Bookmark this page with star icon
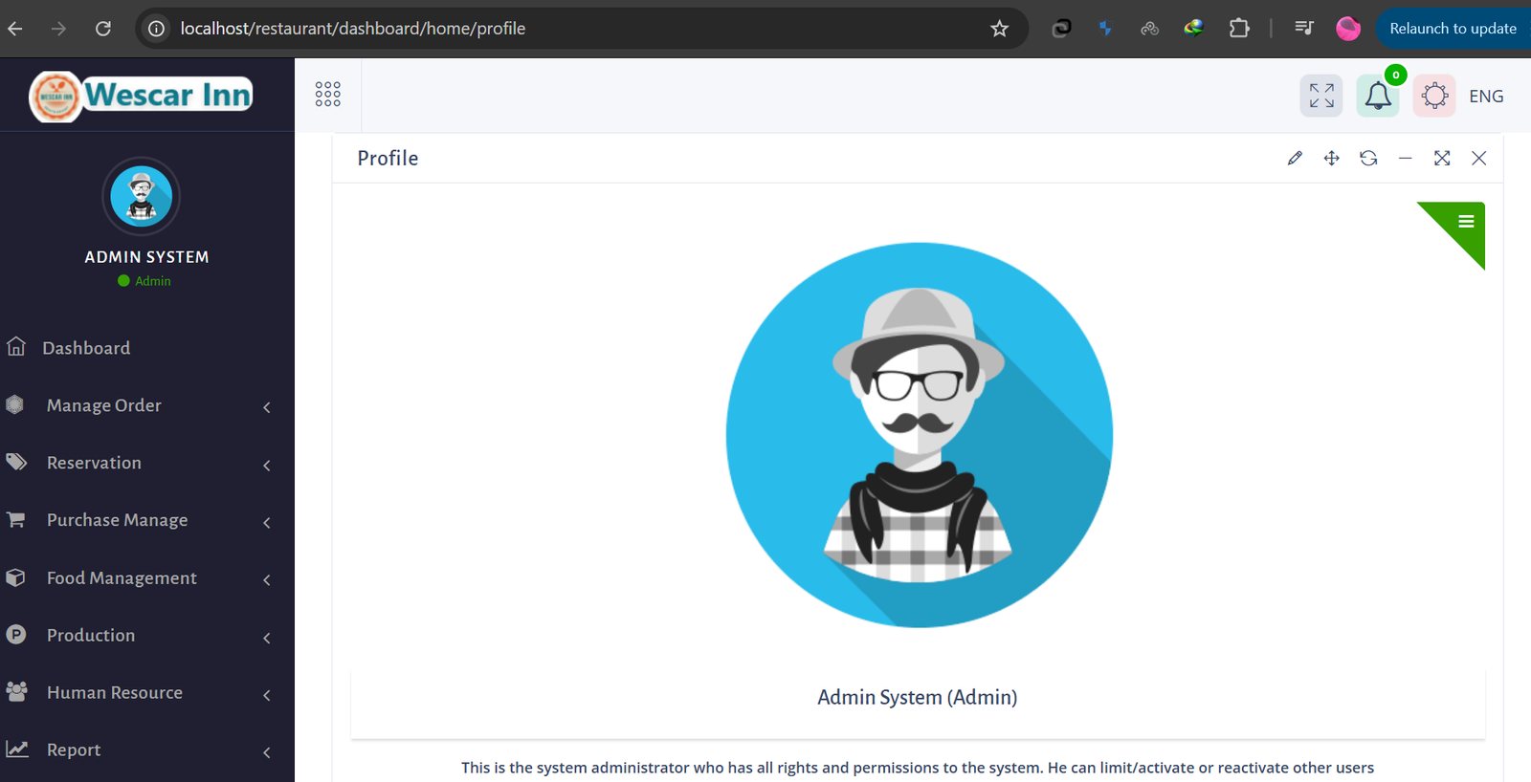 click(1000, 29)
